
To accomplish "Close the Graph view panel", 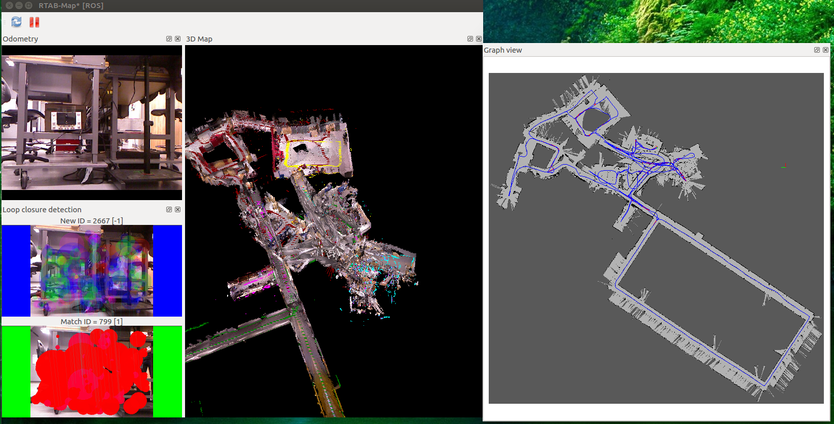I will tap(825, 50).
